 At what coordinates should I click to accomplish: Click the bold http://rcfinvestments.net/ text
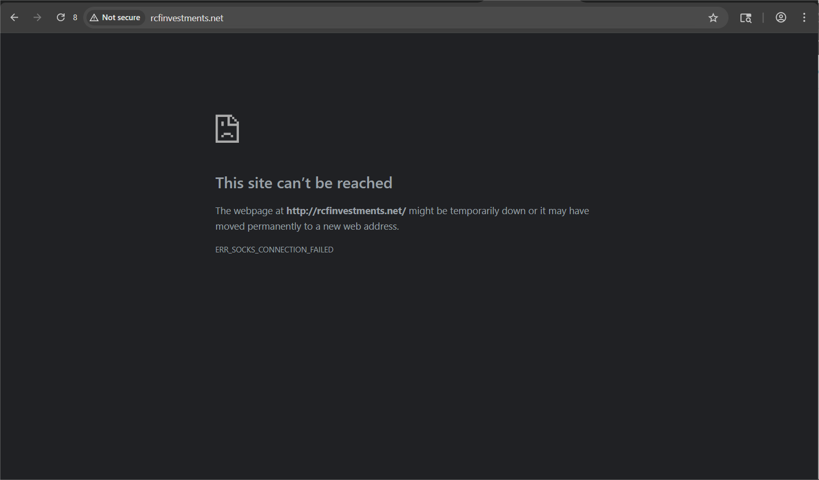(346, 211)
